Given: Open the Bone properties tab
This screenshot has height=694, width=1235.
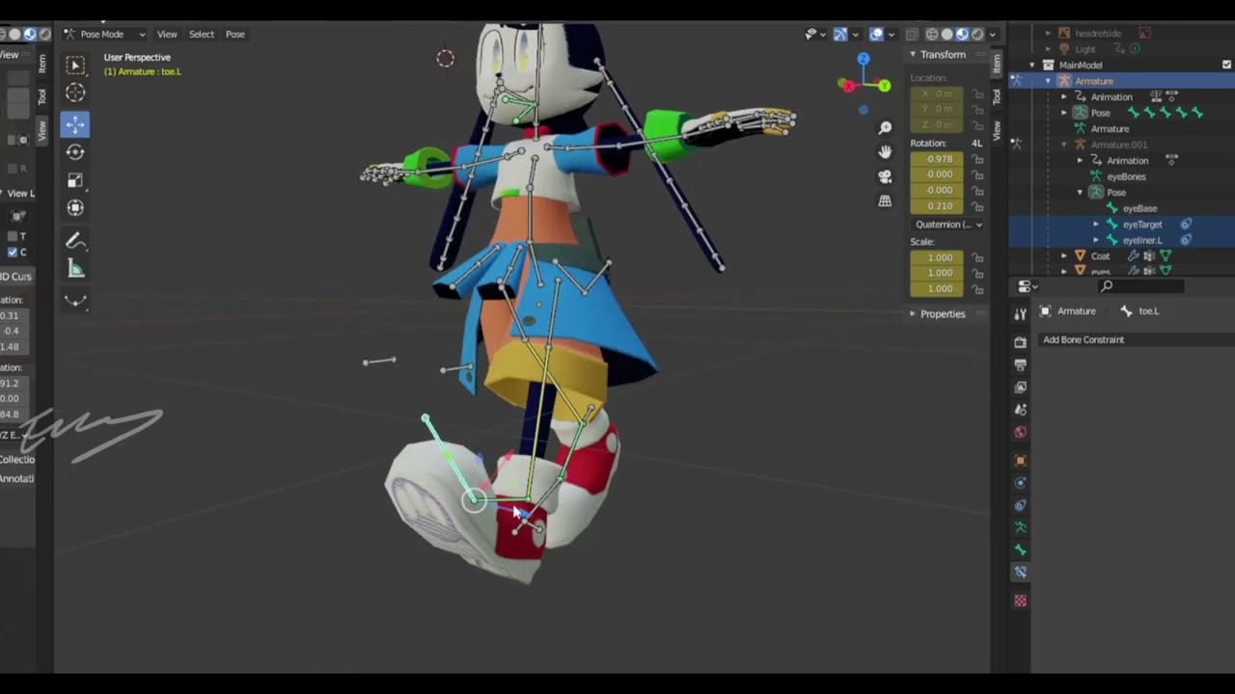Looking at the screenshot, I should pyautogui.click(x=1020, y=549).
